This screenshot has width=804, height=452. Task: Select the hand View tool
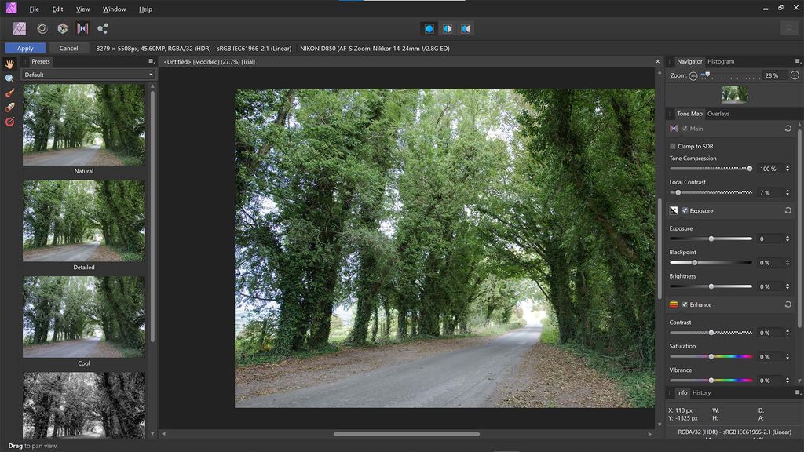[9, 64]
